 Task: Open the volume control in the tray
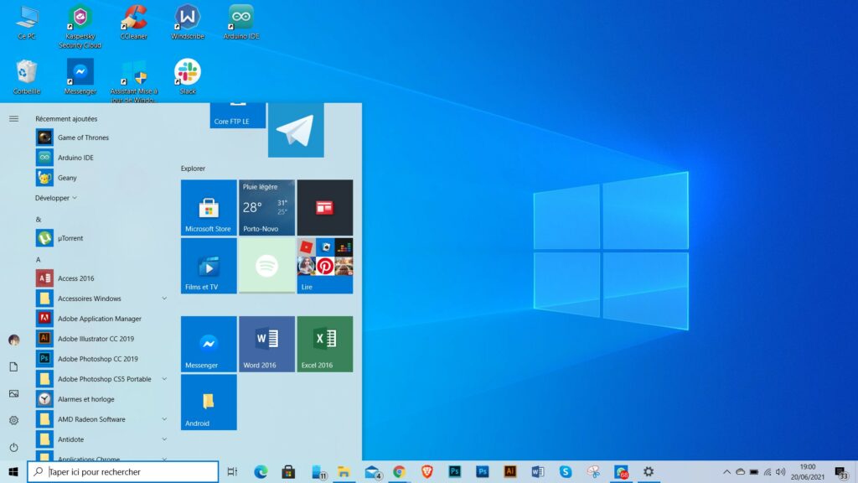coord(781,471)
